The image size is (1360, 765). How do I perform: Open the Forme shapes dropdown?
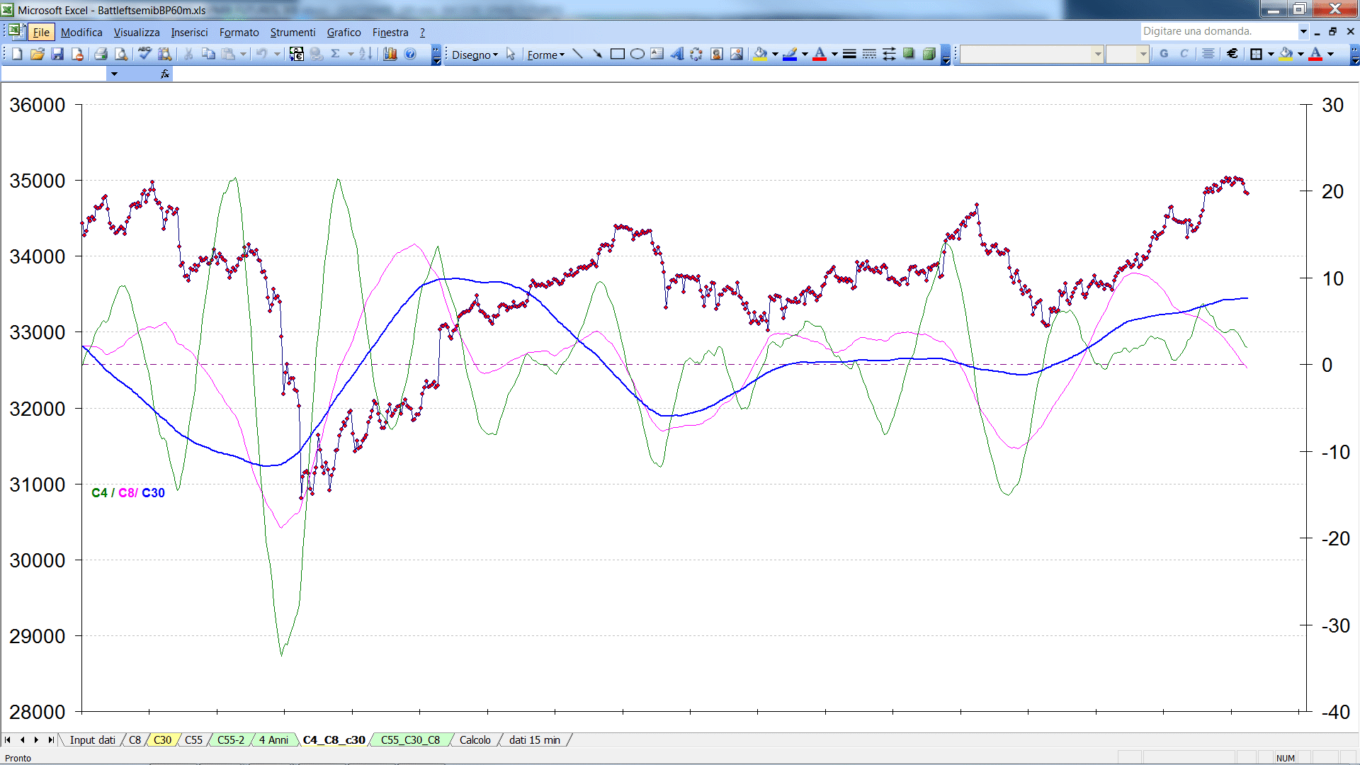pos(545,55)
